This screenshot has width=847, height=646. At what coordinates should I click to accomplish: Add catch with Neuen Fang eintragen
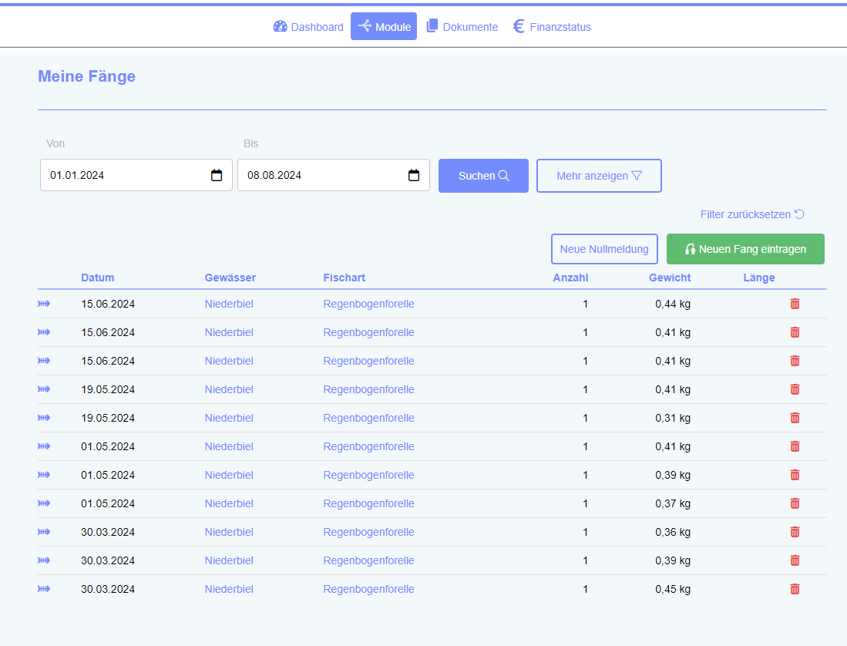click(745, 249)
